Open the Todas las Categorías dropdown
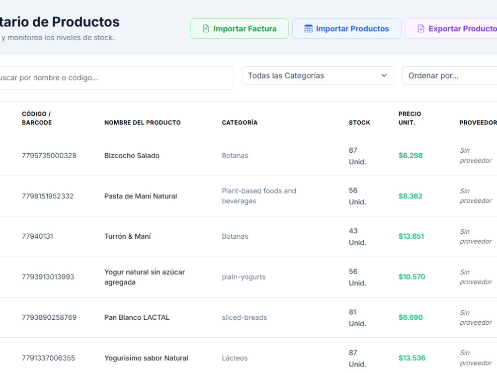 [318, 76]
